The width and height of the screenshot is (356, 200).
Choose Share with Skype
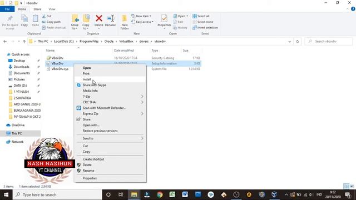94,85
